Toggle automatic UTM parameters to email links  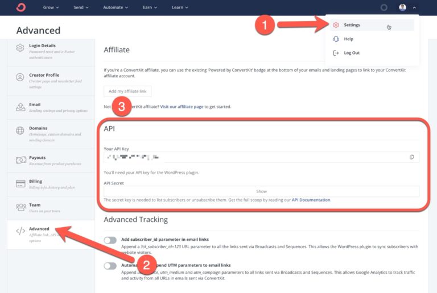point(110,266)
